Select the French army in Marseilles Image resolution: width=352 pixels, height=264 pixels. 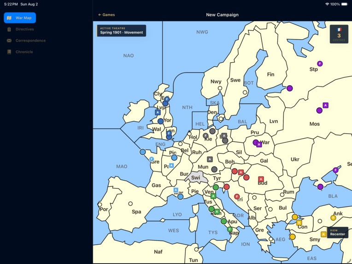[176, 190]
